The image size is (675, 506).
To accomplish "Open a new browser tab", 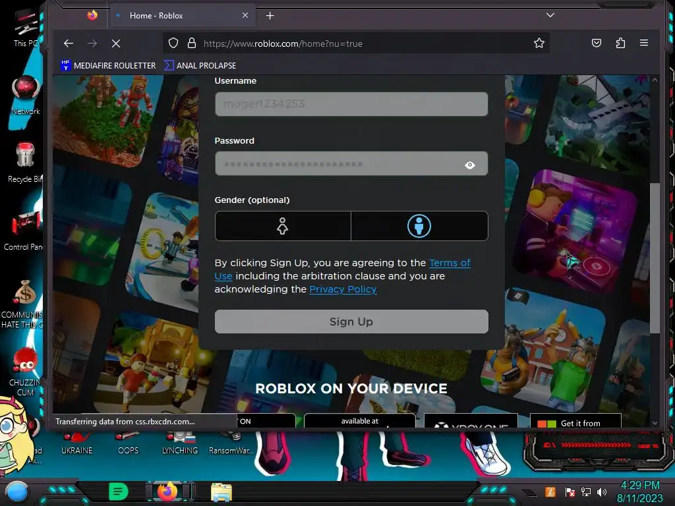I will 270,16.
